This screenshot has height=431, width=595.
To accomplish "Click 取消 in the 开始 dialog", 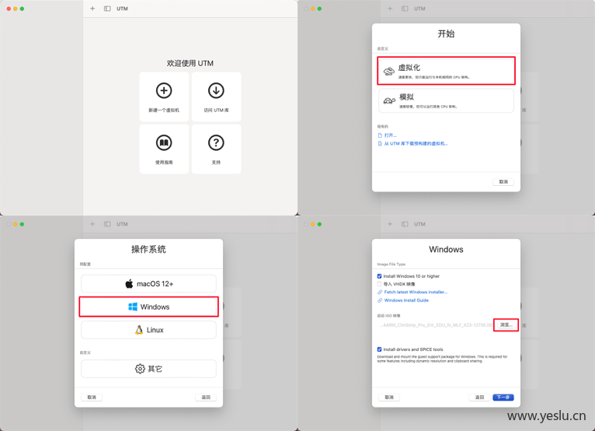I will (503, 182).
